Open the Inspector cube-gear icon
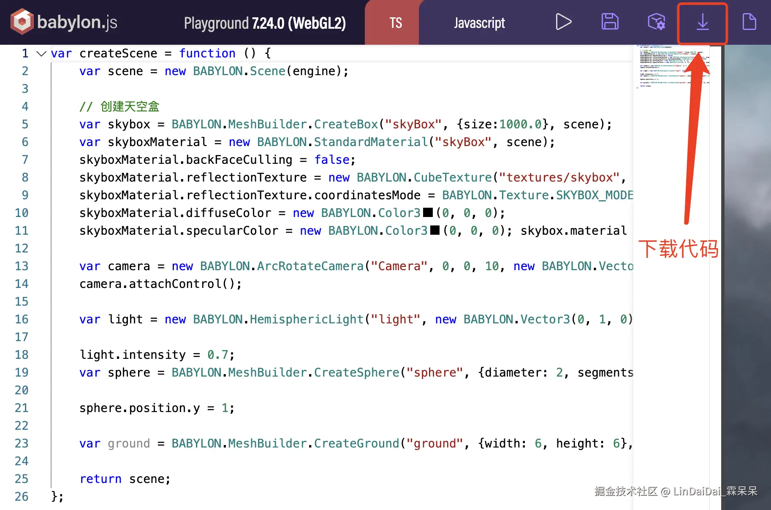 (x=656, y=22)
